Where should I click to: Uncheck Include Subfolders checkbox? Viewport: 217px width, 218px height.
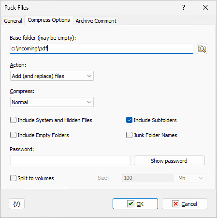point(129,120)
